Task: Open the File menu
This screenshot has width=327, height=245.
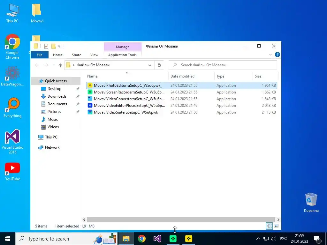Action: 39,55
